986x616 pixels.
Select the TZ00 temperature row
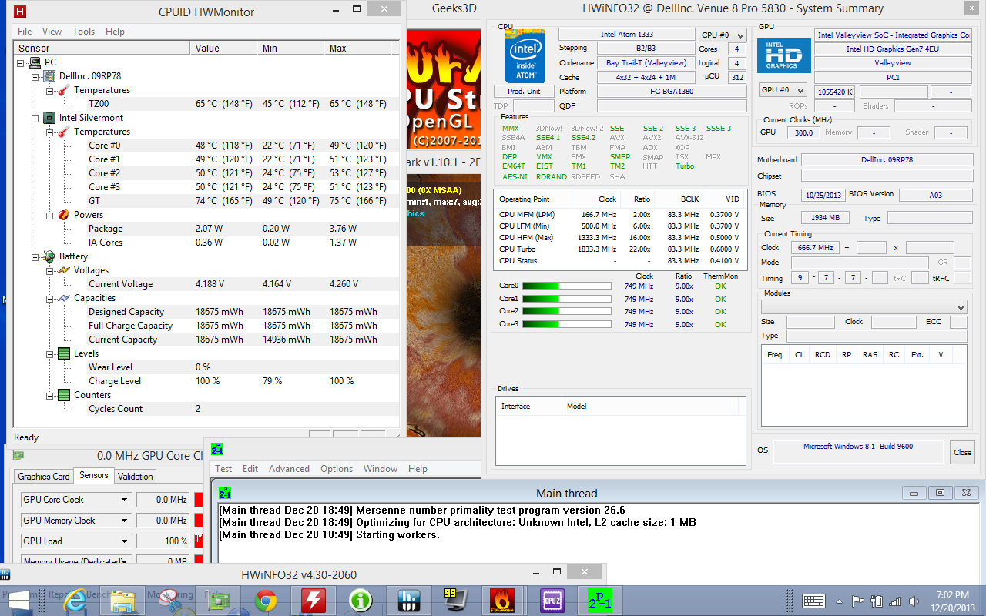pyautogui.click(x=206, y=104)
